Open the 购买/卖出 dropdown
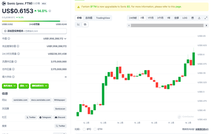Image resolution: width=215 pixels, height=134 pixels. [10, 86]
